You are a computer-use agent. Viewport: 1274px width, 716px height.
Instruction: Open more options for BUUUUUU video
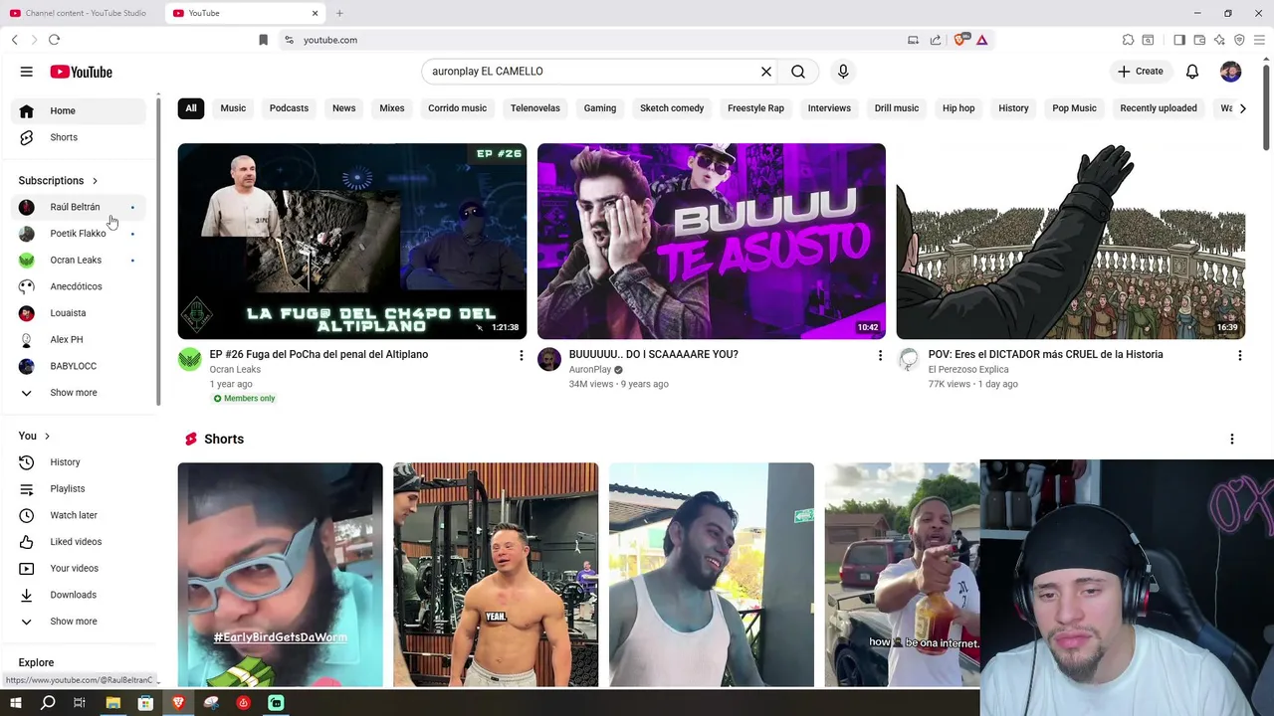click(x=880, y=355)
